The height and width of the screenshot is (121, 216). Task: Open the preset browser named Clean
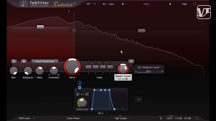(146, 4)
